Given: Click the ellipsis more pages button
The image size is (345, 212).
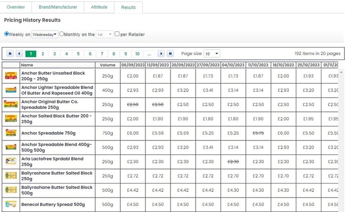Looking at the screenshot, I should 149,53.
